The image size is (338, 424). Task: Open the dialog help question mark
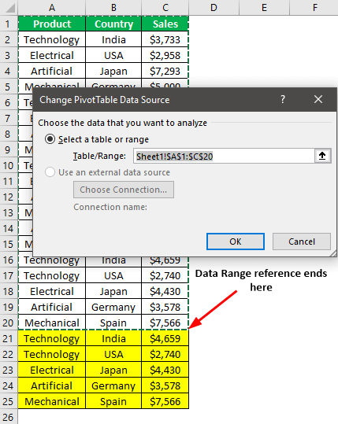[x=283, y=99]
